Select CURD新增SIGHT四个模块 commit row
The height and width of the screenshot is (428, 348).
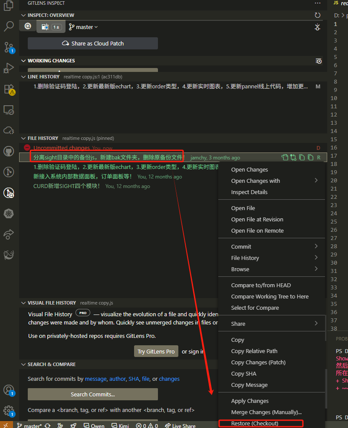pyautogui.click(x=118, y=186)
